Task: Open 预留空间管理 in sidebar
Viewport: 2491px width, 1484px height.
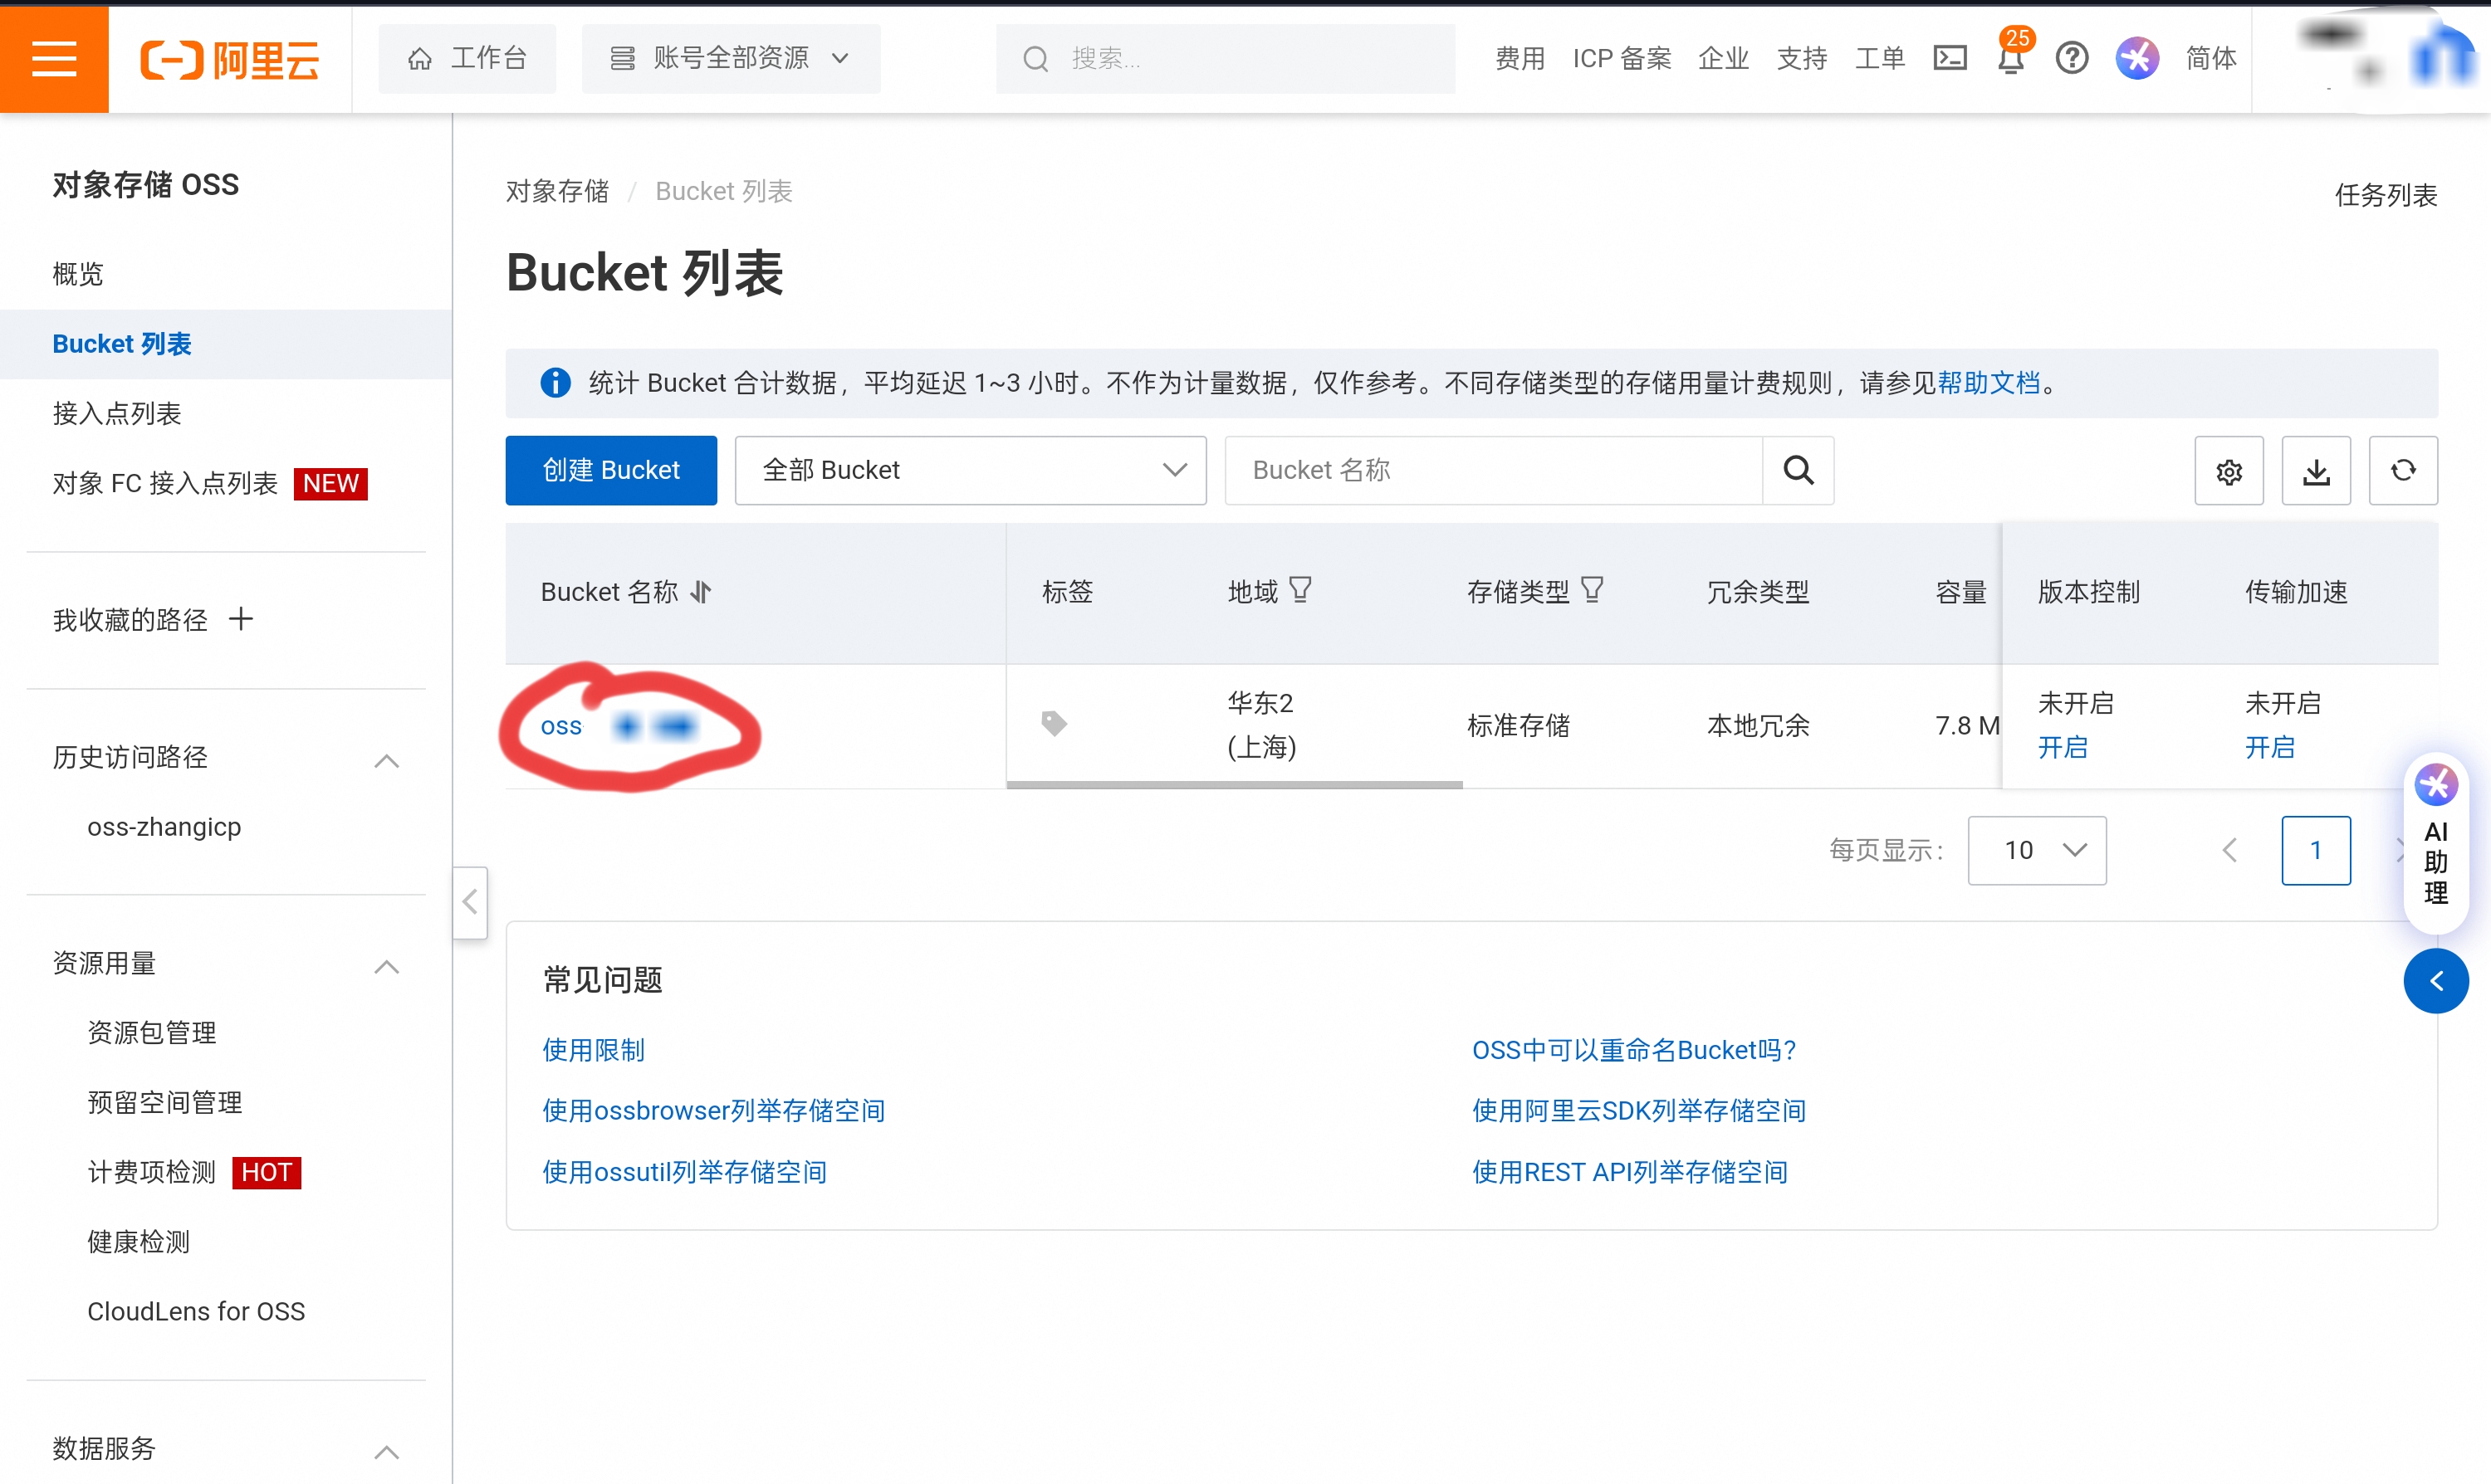Action: (x=165, y=1103)
